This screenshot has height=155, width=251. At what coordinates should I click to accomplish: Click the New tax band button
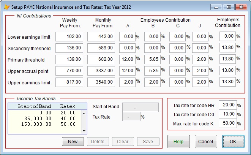coord(73,142)
